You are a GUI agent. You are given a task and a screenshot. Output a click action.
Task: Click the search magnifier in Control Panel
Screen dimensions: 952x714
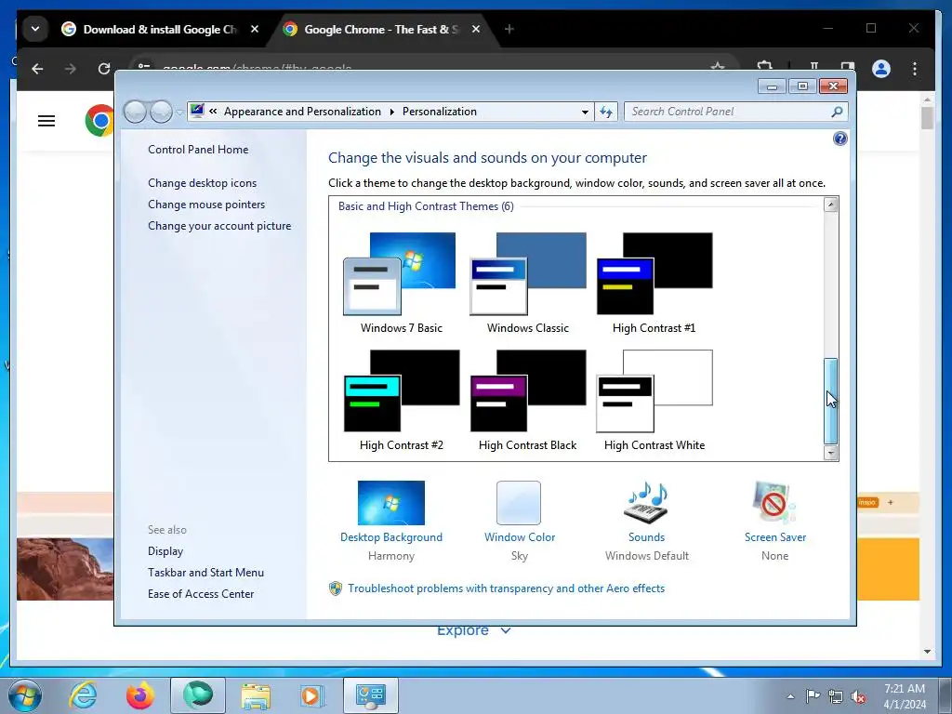(x=837, y=112)
